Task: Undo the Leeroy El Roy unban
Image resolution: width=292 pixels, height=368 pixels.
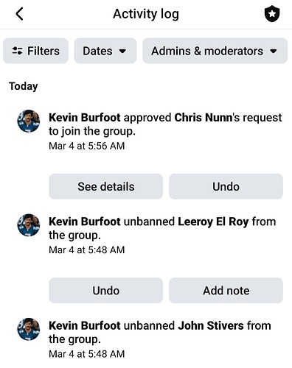Action: [x=105, y=291]
